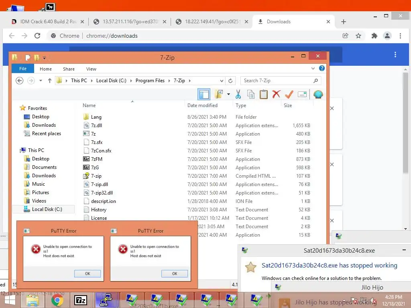Sort by the Type column header
Viewport: 411px width, 308px height.
point(241,105)
